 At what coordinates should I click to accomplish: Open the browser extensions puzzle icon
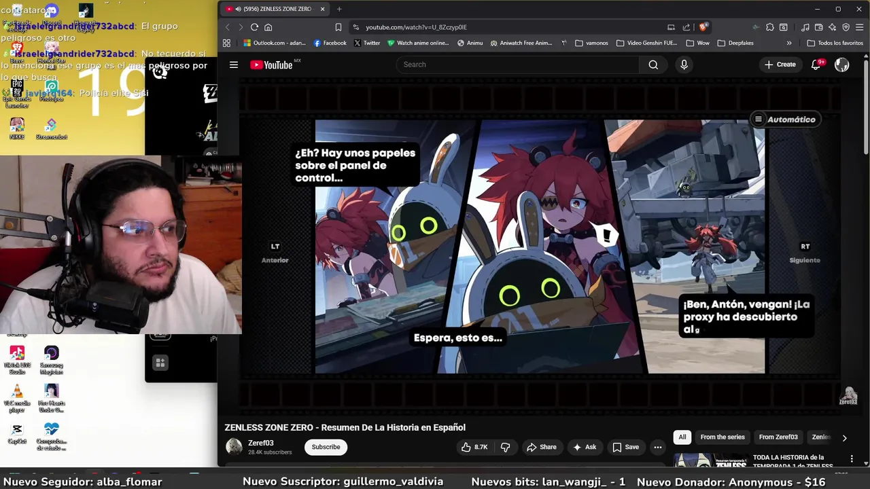point(770,27)
